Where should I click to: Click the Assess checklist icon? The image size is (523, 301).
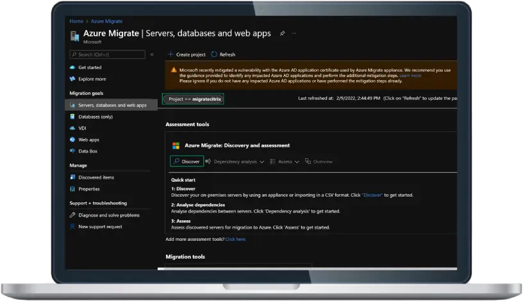click(272, 161)
